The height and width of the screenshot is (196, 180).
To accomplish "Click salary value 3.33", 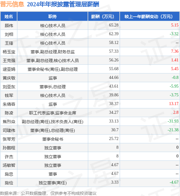I will [115, 182].
